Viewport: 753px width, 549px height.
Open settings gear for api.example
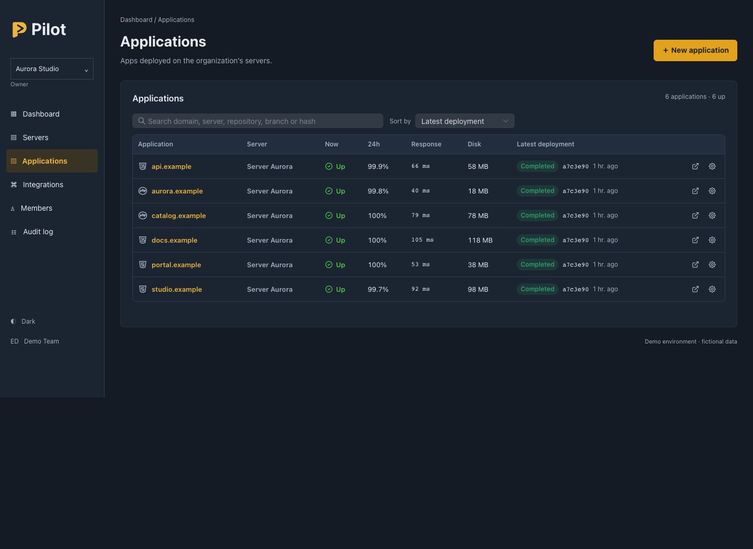tap(712, 166)
